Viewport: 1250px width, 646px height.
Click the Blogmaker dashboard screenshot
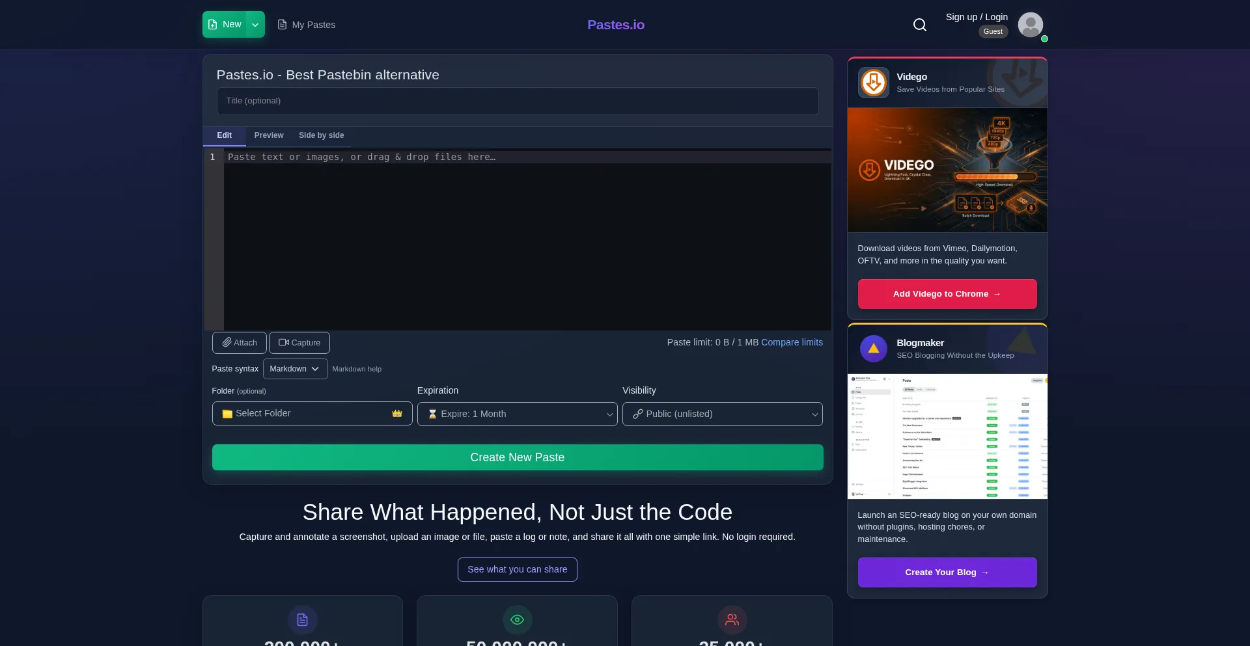947,437
